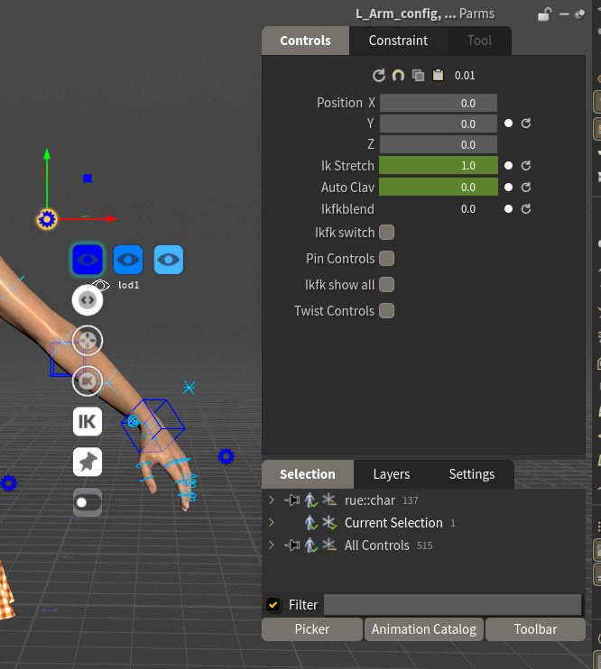Uncheck the Filter checkbox
Image resolution: width=601 pixels, height=669 pixels.
pos(273,605)
